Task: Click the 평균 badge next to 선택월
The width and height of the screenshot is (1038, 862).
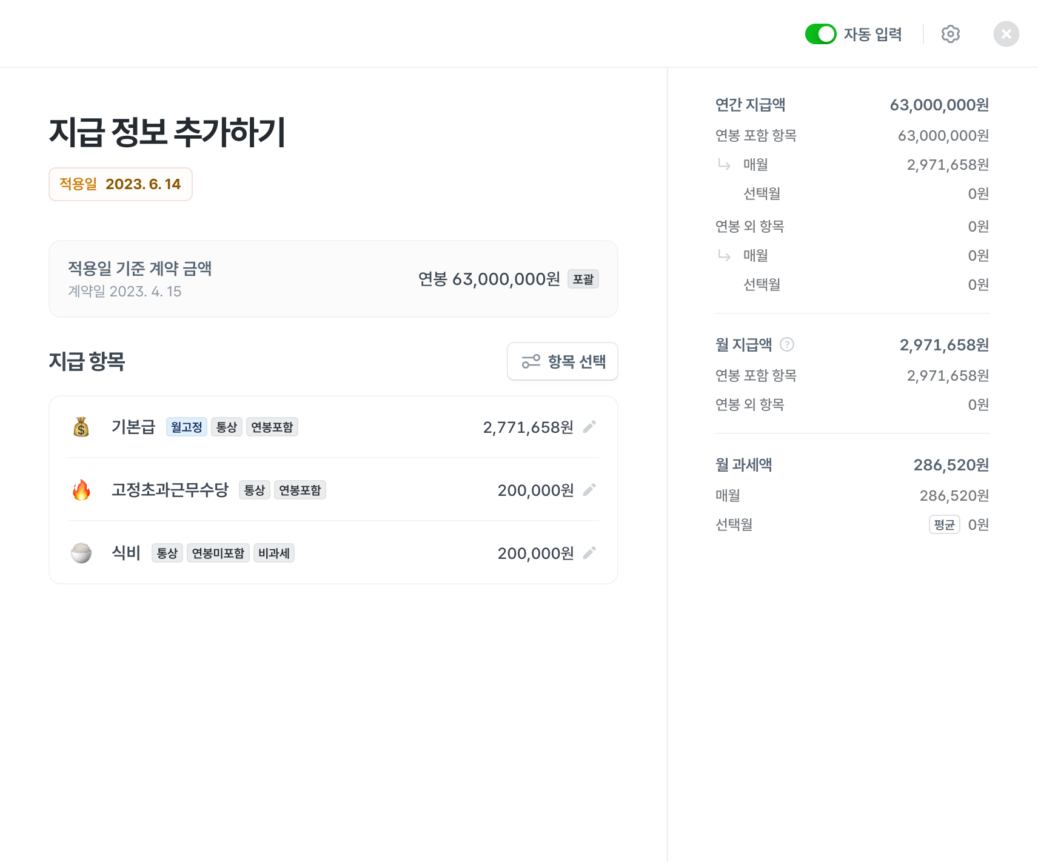Action: (x=944, y=524)
